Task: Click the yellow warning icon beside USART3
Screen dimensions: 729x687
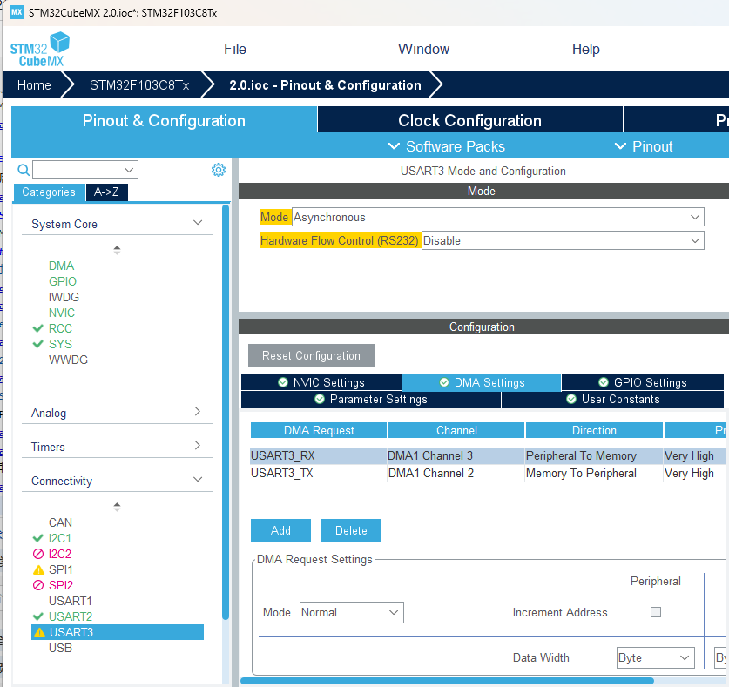Action: [x=39, y=633]
